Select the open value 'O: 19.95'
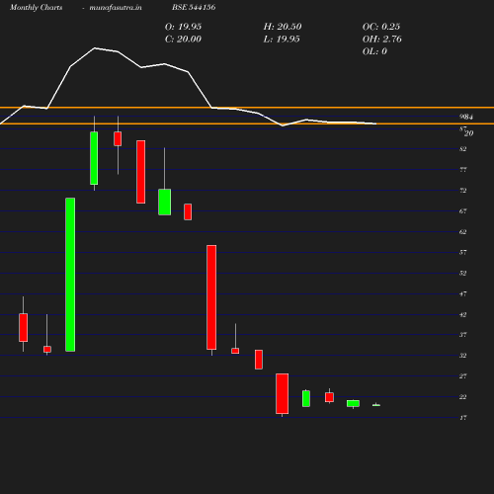The image size is (494, 494). [x=183, y=27]
